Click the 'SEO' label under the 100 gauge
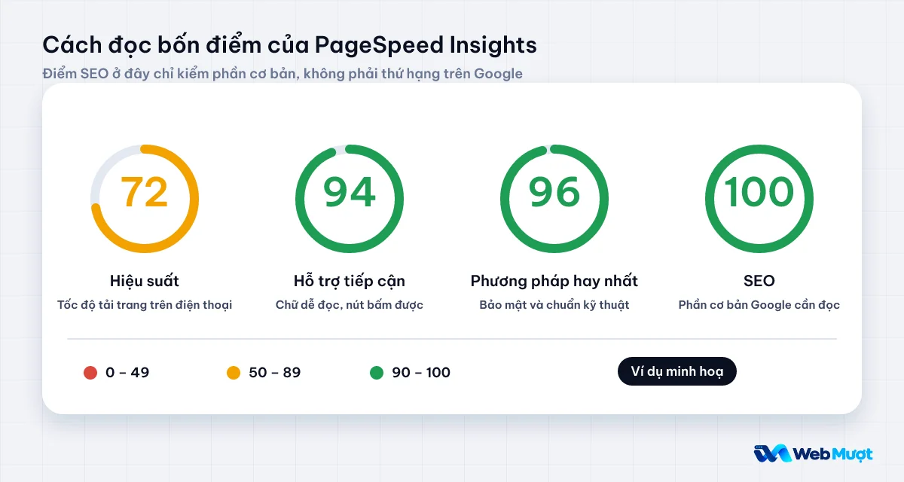Image resolution: width=904 pixels, height=482 pixels. click(x=759, y=281)
